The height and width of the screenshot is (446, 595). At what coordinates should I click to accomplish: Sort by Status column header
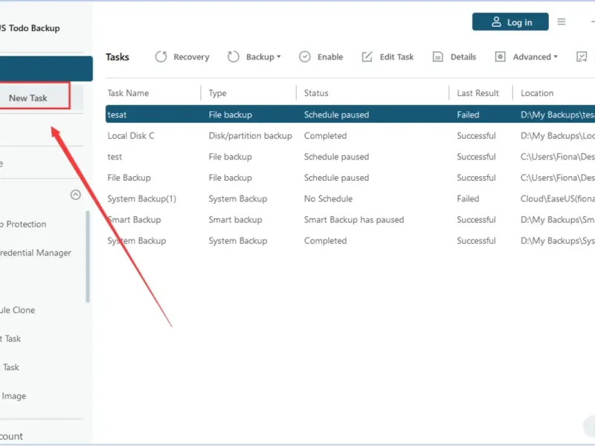(x=316, y=93)
